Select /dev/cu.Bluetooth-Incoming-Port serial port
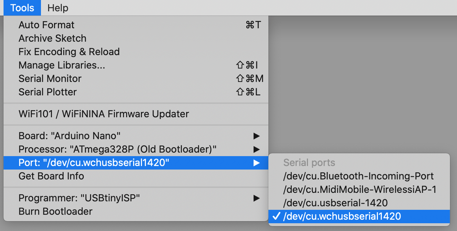 pyautogui.click(x=359, y=176)
